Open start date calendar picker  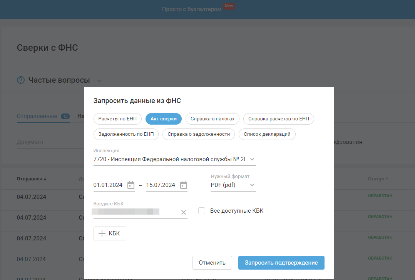(x=131, y=185)
